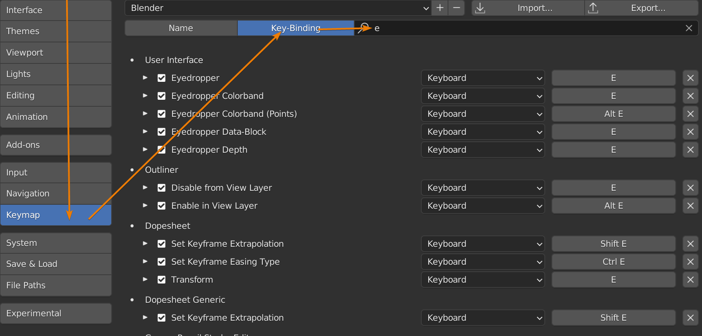Delete the Disable from View Layer binding

690,188
